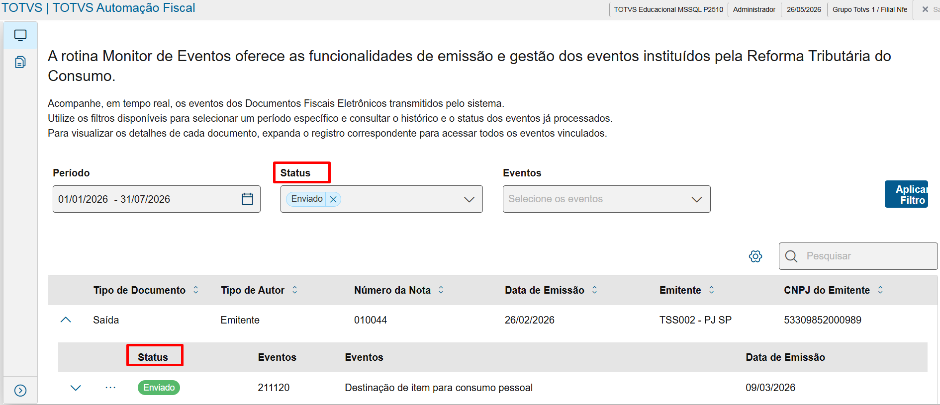
Task: Click Destinação de item para consumo pessoal
Action: coord(439,388)
